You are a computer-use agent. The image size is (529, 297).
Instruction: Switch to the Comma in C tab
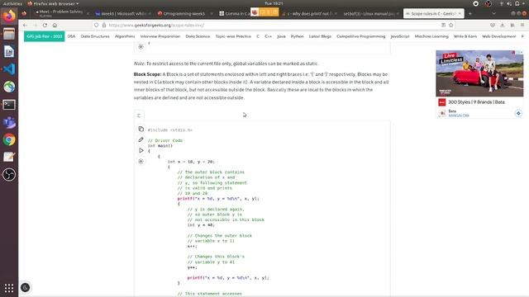click(x=235, y=14)
